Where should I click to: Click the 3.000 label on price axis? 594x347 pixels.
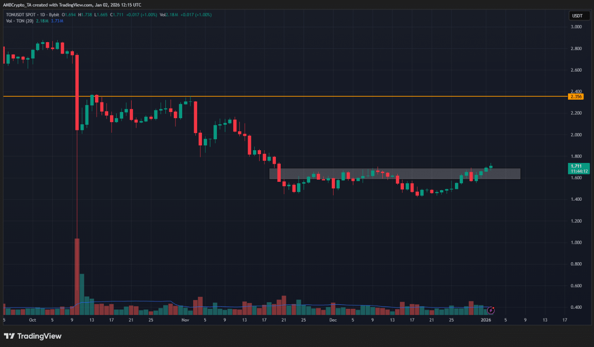576,27
